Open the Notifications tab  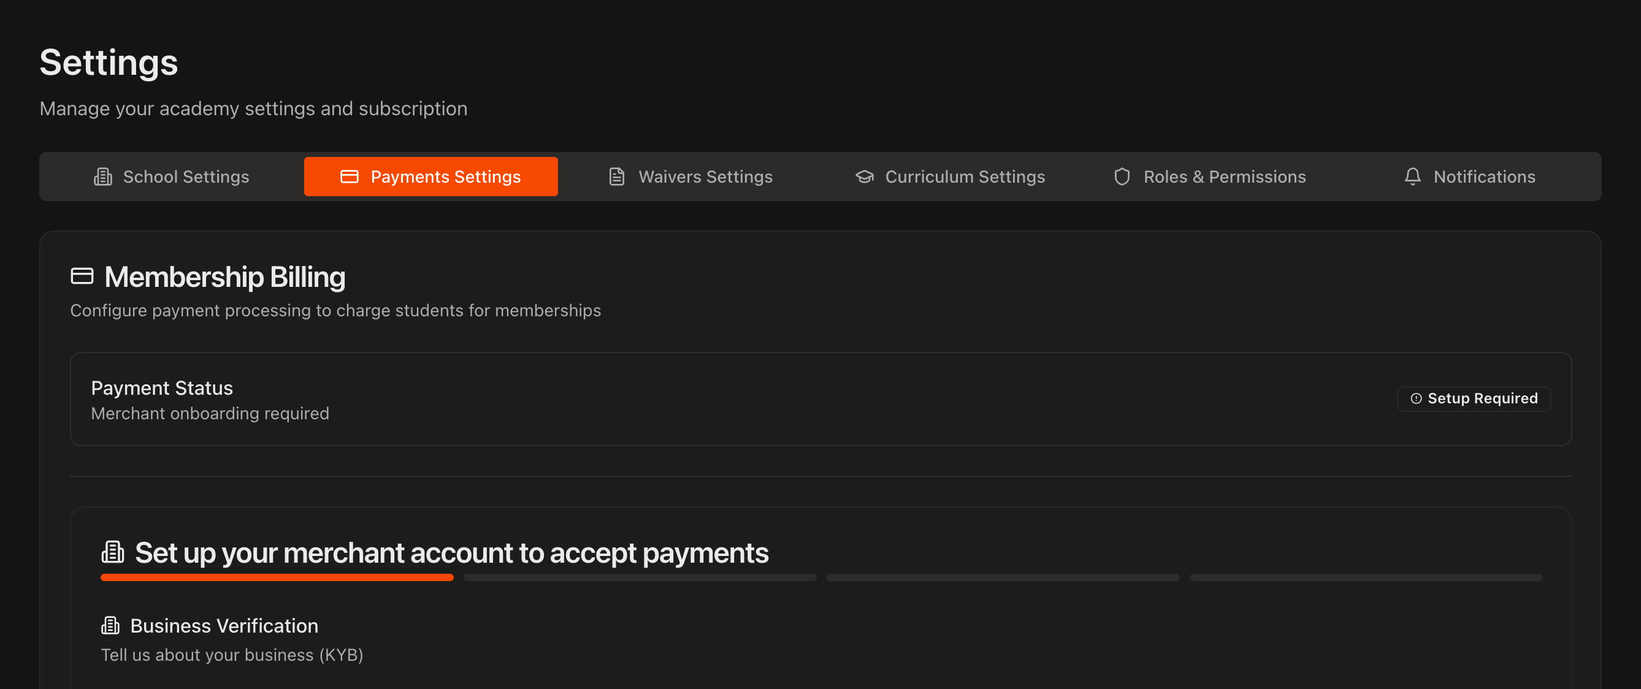[x=1469, y=177]
